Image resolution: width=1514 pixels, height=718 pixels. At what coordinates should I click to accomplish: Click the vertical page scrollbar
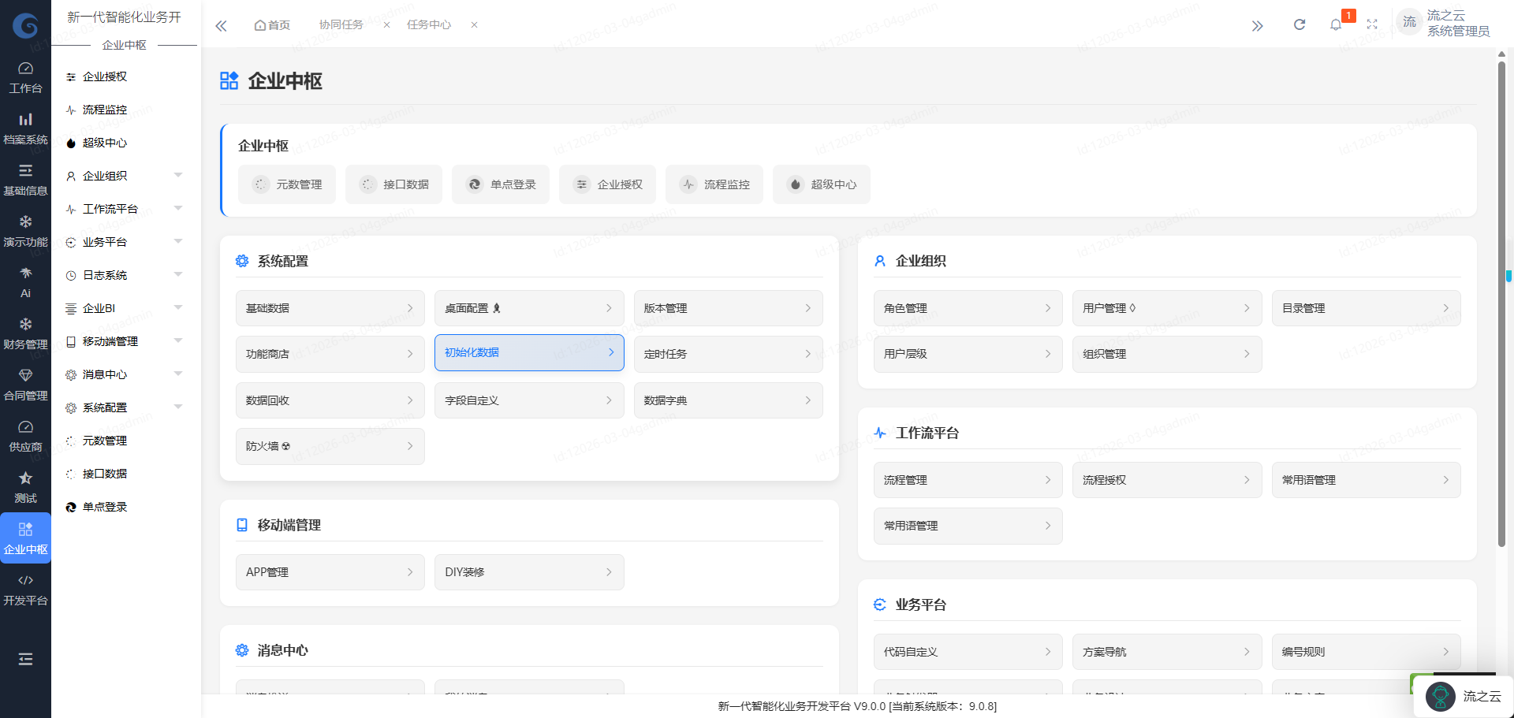1501,303
